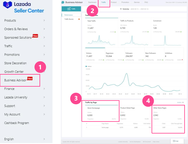This screenshot has width=188, height=144.
Task: Open Support menu item
Action: click(10, 106)
